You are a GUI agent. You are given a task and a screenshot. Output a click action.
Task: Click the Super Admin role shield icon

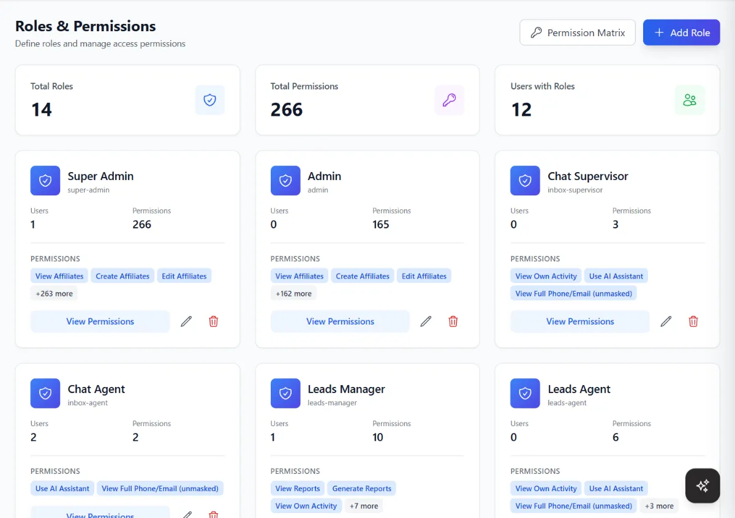point(45,181)
